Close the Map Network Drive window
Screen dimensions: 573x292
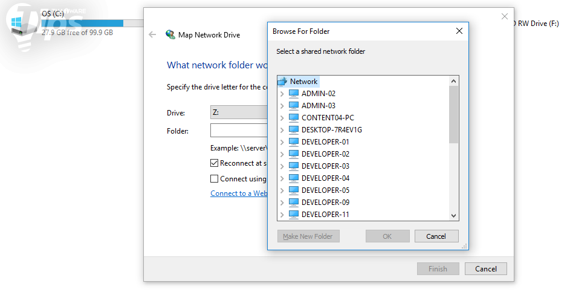(x=505, y=16)
